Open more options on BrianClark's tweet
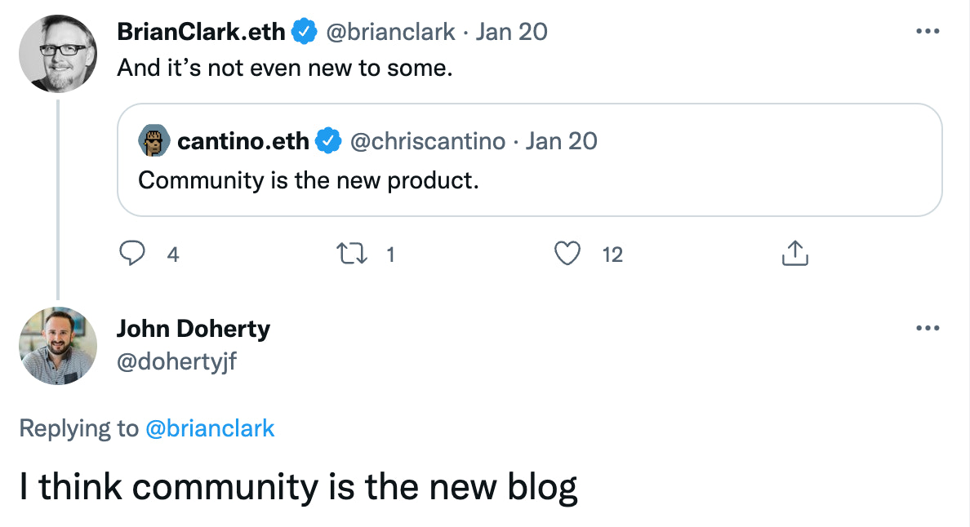970x527 pixels. click(928, 31)
